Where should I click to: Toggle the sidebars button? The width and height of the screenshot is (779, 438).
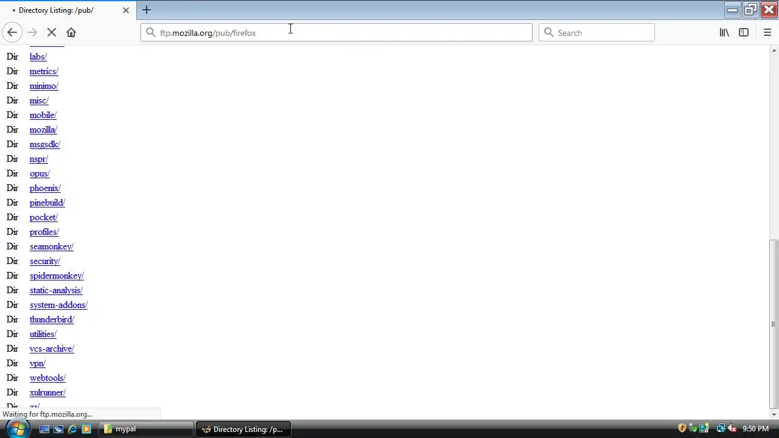pyautogui.click(x=744, y=32)
